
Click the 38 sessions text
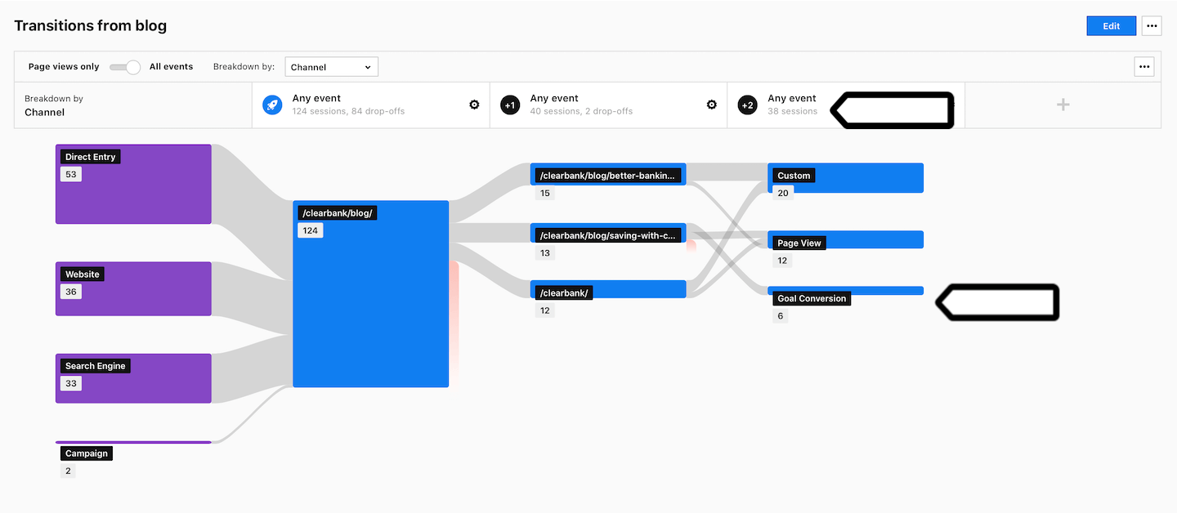[x=792, y=111]
